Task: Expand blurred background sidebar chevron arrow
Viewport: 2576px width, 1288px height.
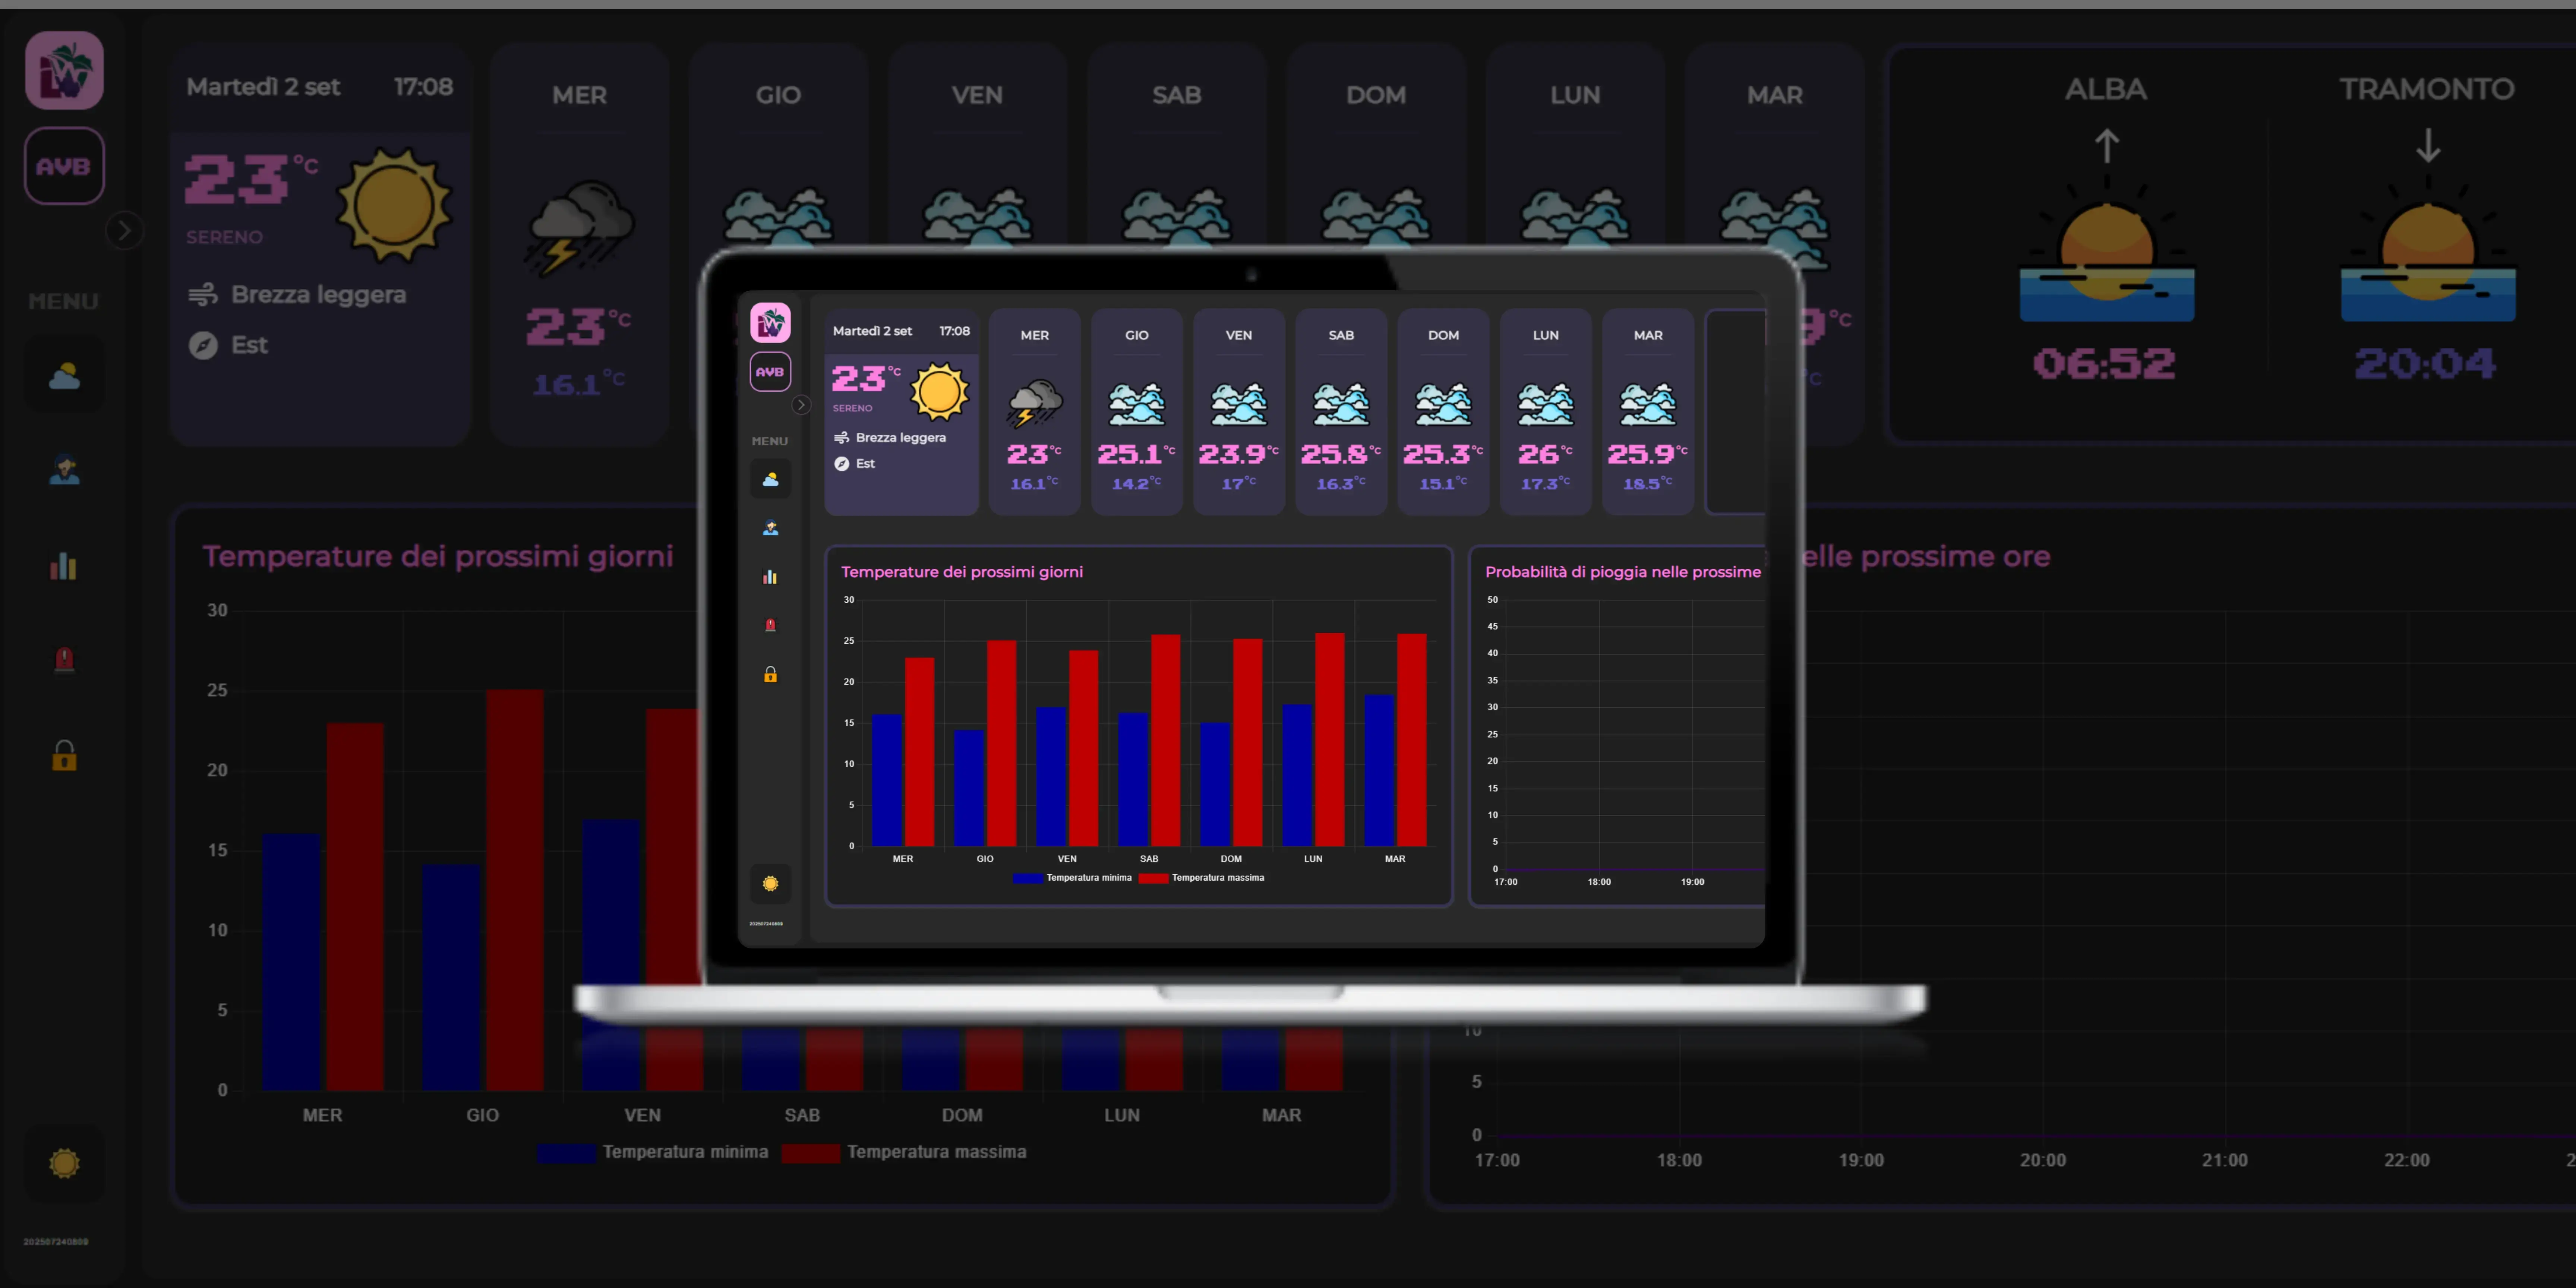Action: (x=124, y=231)
